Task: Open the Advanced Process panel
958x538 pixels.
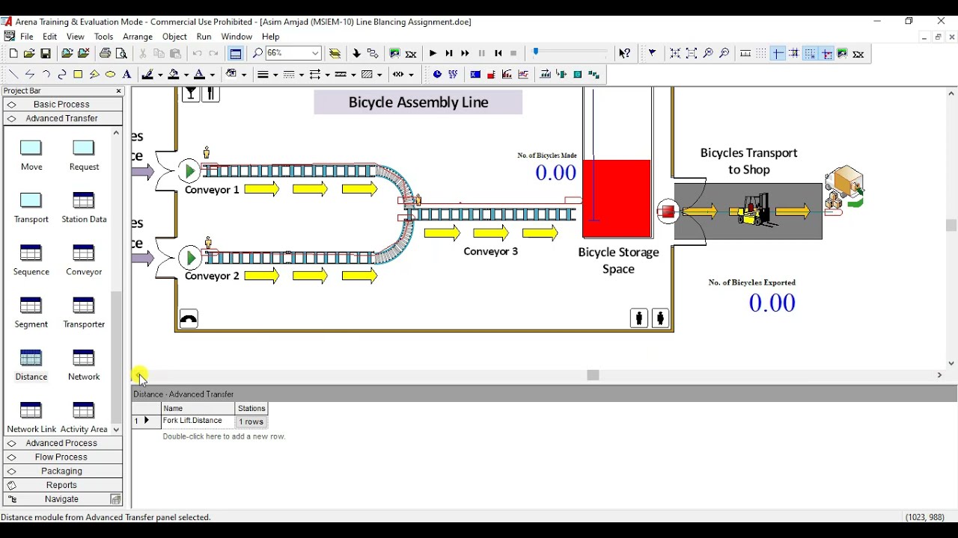Action: [x=62, y=443]
